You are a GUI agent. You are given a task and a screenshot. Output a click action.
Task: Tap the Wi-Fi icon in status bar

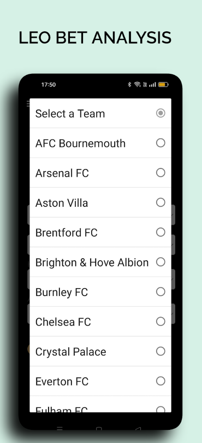(x=138, y=84)
